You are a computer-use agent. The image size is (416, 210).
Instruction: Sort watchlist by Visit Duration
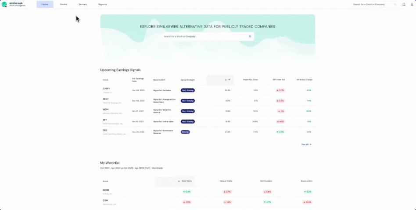[266, 181]
